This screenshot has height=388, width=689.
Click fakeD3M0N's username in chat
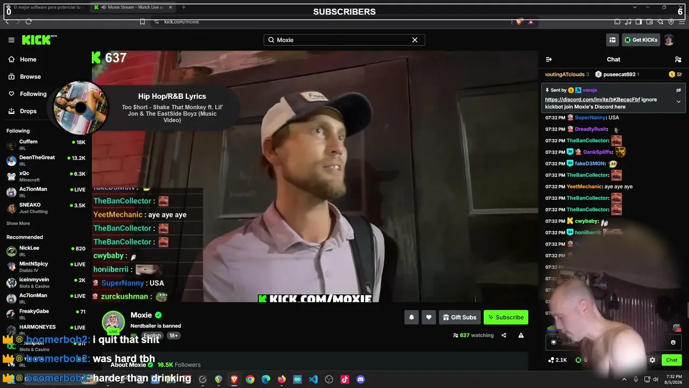click(x=590, y=163)
